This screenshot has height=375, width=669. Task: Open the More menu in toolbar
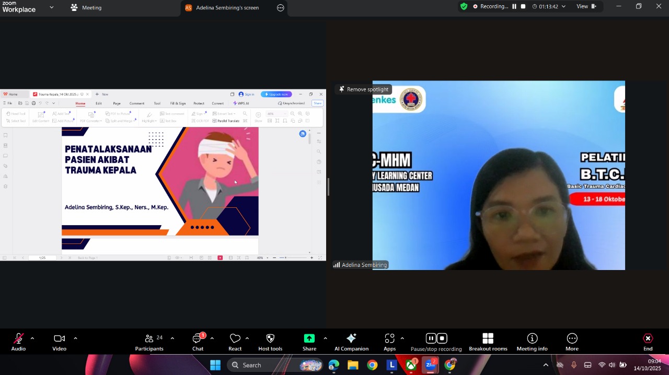click(x=572, y=342)
